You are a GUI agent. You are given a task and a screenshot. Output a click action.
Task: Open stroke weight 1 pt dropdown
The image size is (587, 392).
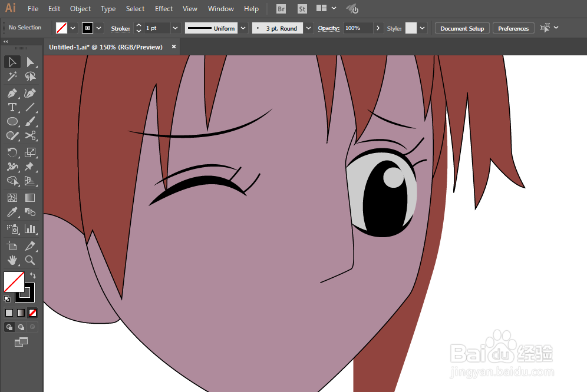click(175, 28)
